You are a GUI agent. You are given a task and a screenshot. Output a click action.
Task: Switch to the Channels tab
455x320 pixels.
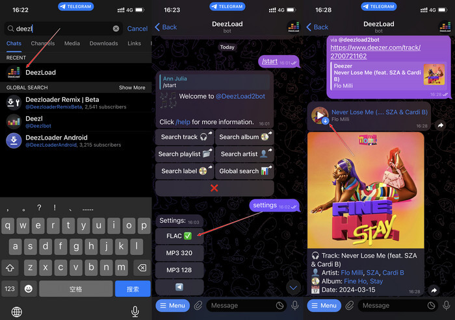click(x=43, y=43)
